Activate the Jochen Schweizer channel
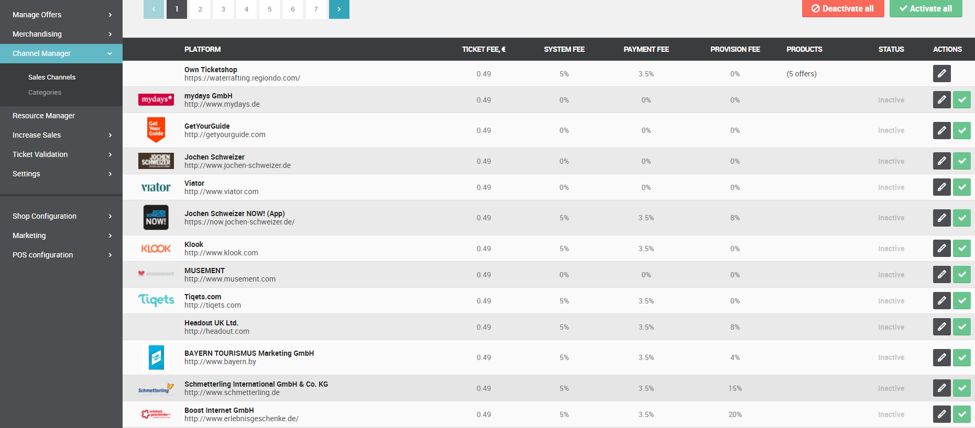The image size is (975, 428). coord(962,161)
